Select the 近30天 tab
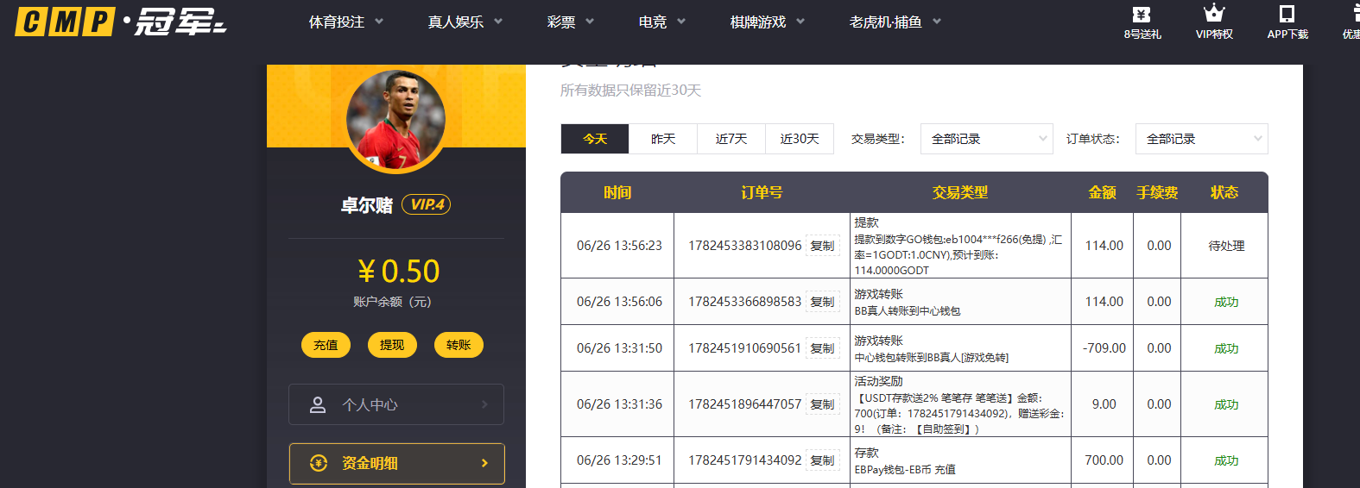1360x488 pixels. click(800, 139)
